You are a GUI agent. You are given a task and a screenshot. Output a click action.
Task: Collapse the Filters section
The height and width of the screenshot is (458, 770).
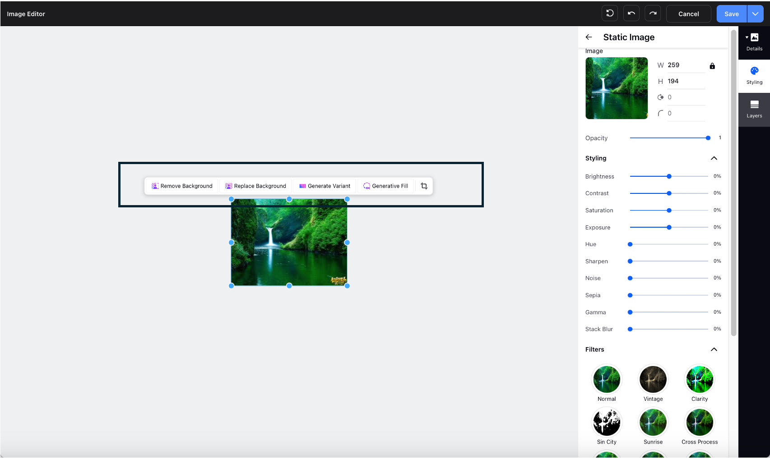tap(714, 349)
